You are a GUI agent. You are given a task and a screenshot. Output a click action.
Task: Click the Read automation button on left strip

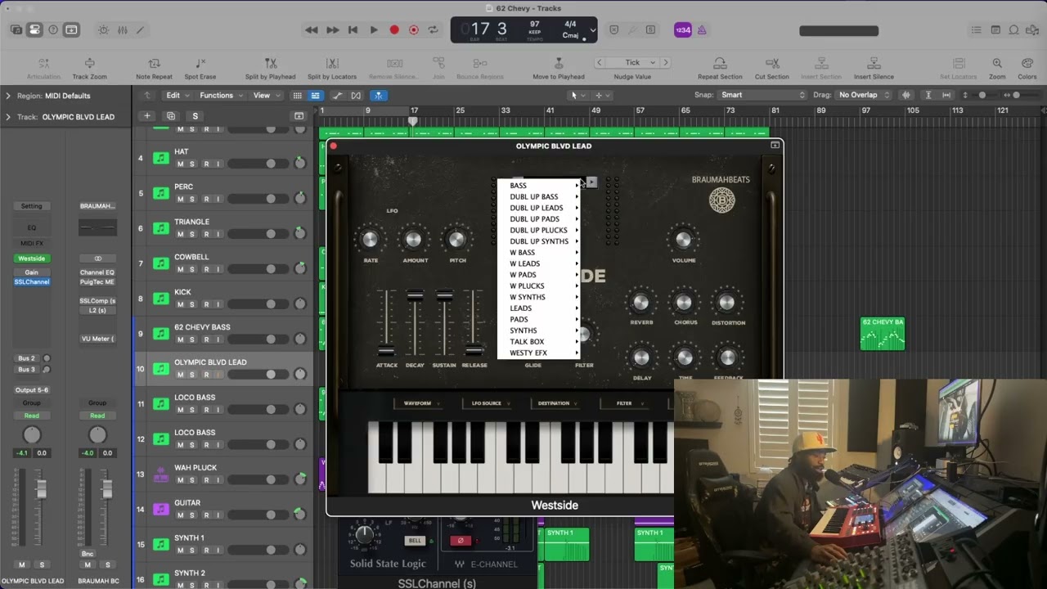[x=32, y=416]
